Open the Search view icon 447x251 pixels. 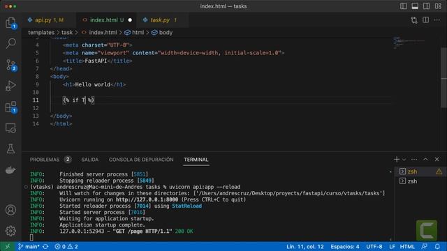click(x=11, y=43)
